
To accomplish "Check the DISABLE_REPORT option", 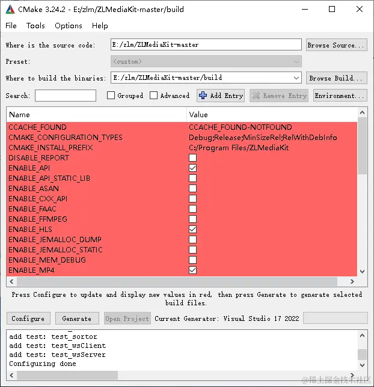I will 192,157.
